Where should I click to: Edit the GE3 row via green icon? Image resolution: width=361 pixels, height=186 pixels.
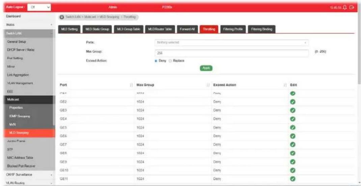click(293, 110)
